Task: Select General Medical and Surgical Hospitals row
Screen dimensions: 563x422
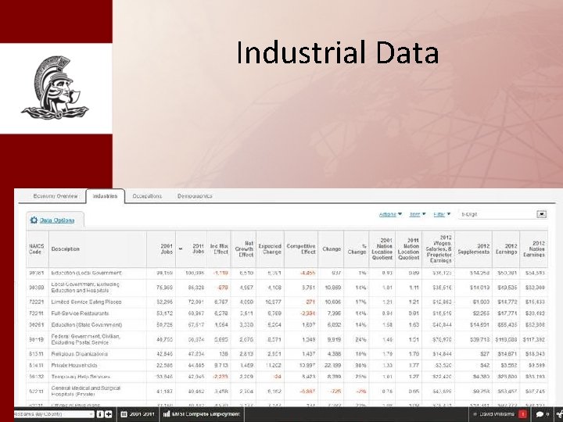Action: (287, 392)
